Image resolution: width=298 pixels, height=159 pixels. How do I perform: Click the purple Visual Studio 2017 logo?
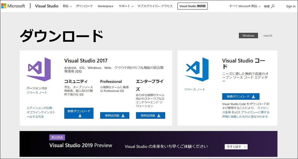coord(39,69)
